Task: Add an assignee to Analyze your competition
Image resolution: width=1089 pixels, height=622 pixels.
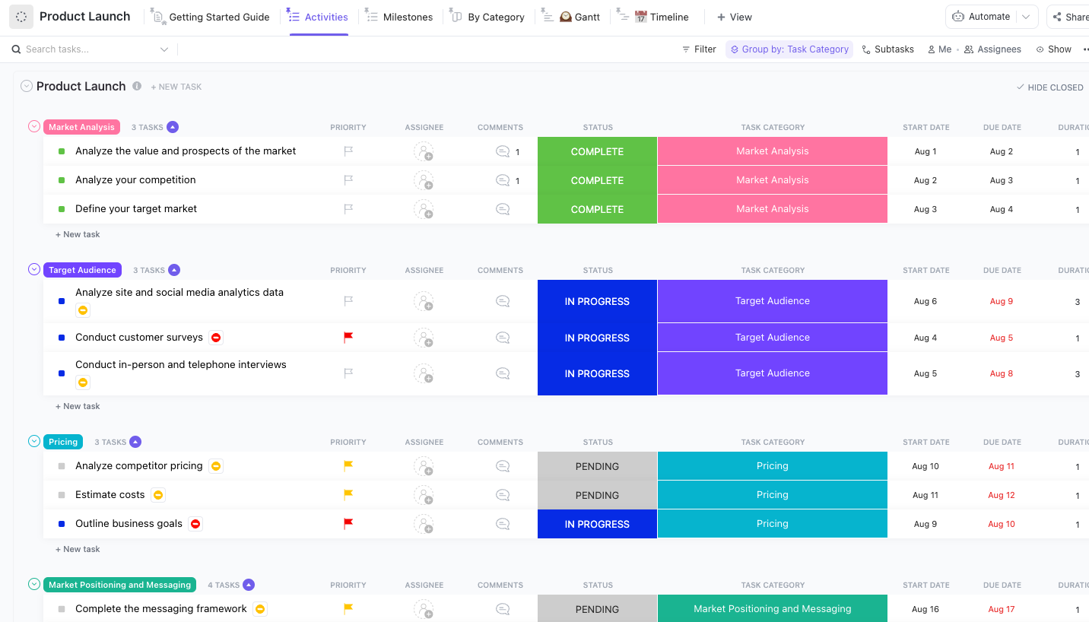Action: (424, 180)
